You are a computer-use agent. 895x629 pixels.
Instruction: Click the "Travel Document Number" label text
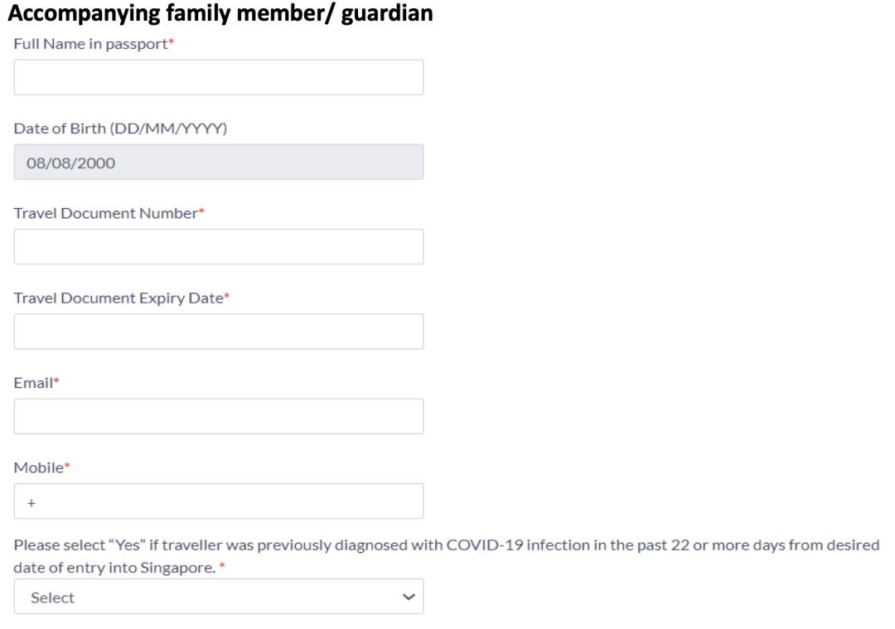(x=105, y=213)
